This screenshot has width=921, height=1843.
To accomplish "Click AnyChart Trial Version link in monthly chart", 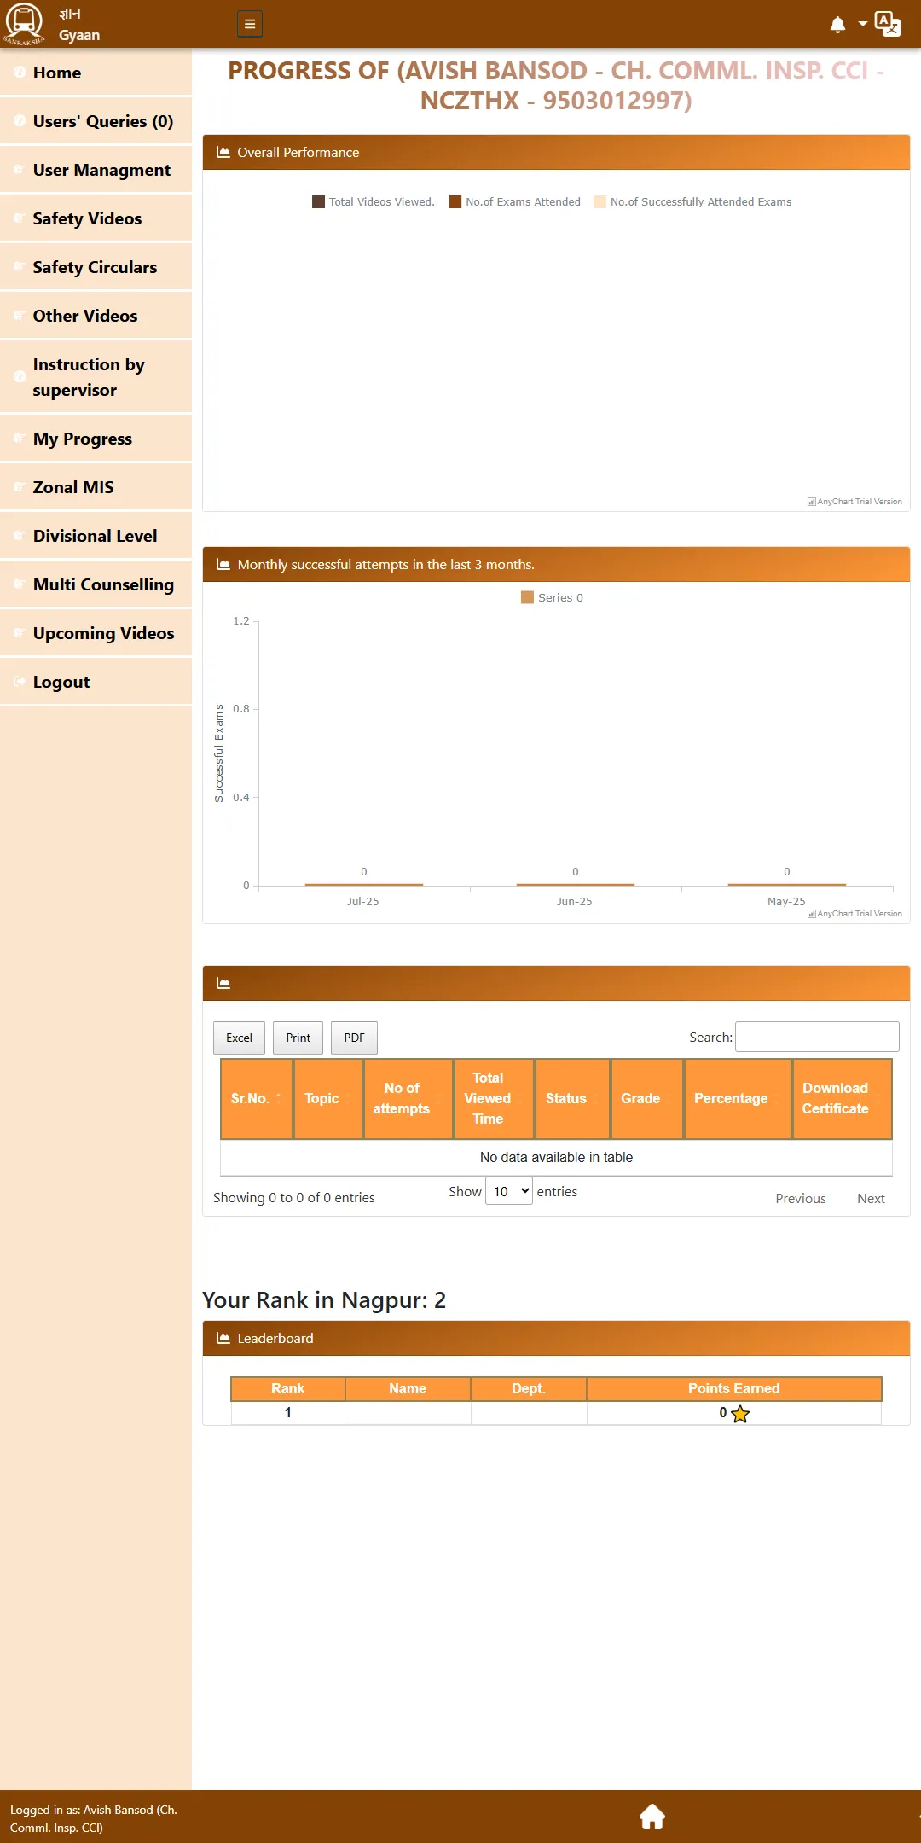I will coord(854,914).
